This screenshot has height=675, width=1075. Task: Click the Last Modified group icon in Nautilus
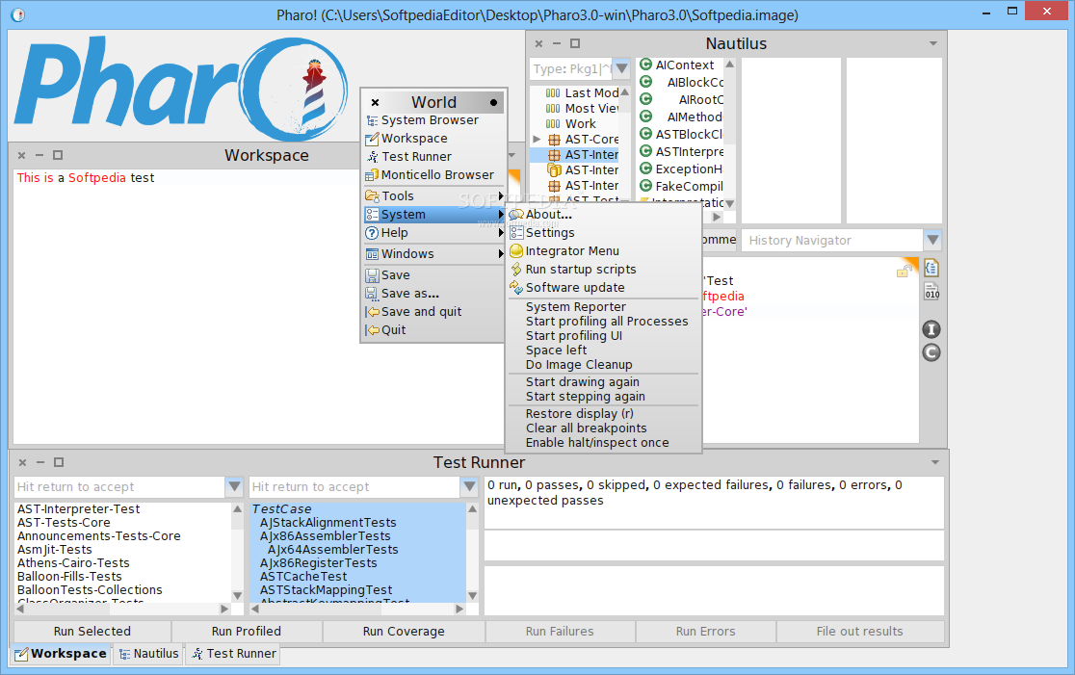553,93
